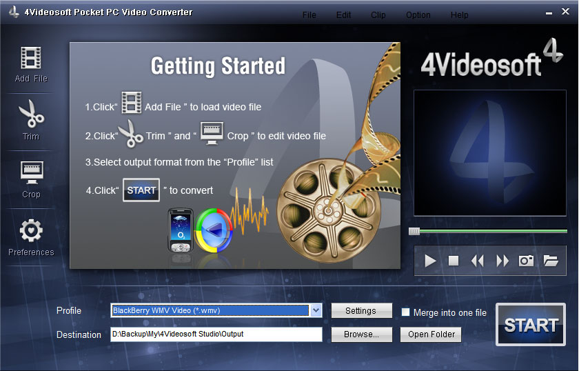
Task: Open the Crop tool in sidebar
Action: (x=31, y=172)
